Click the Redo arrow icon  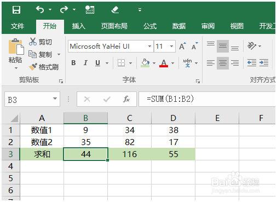[64, 9]
